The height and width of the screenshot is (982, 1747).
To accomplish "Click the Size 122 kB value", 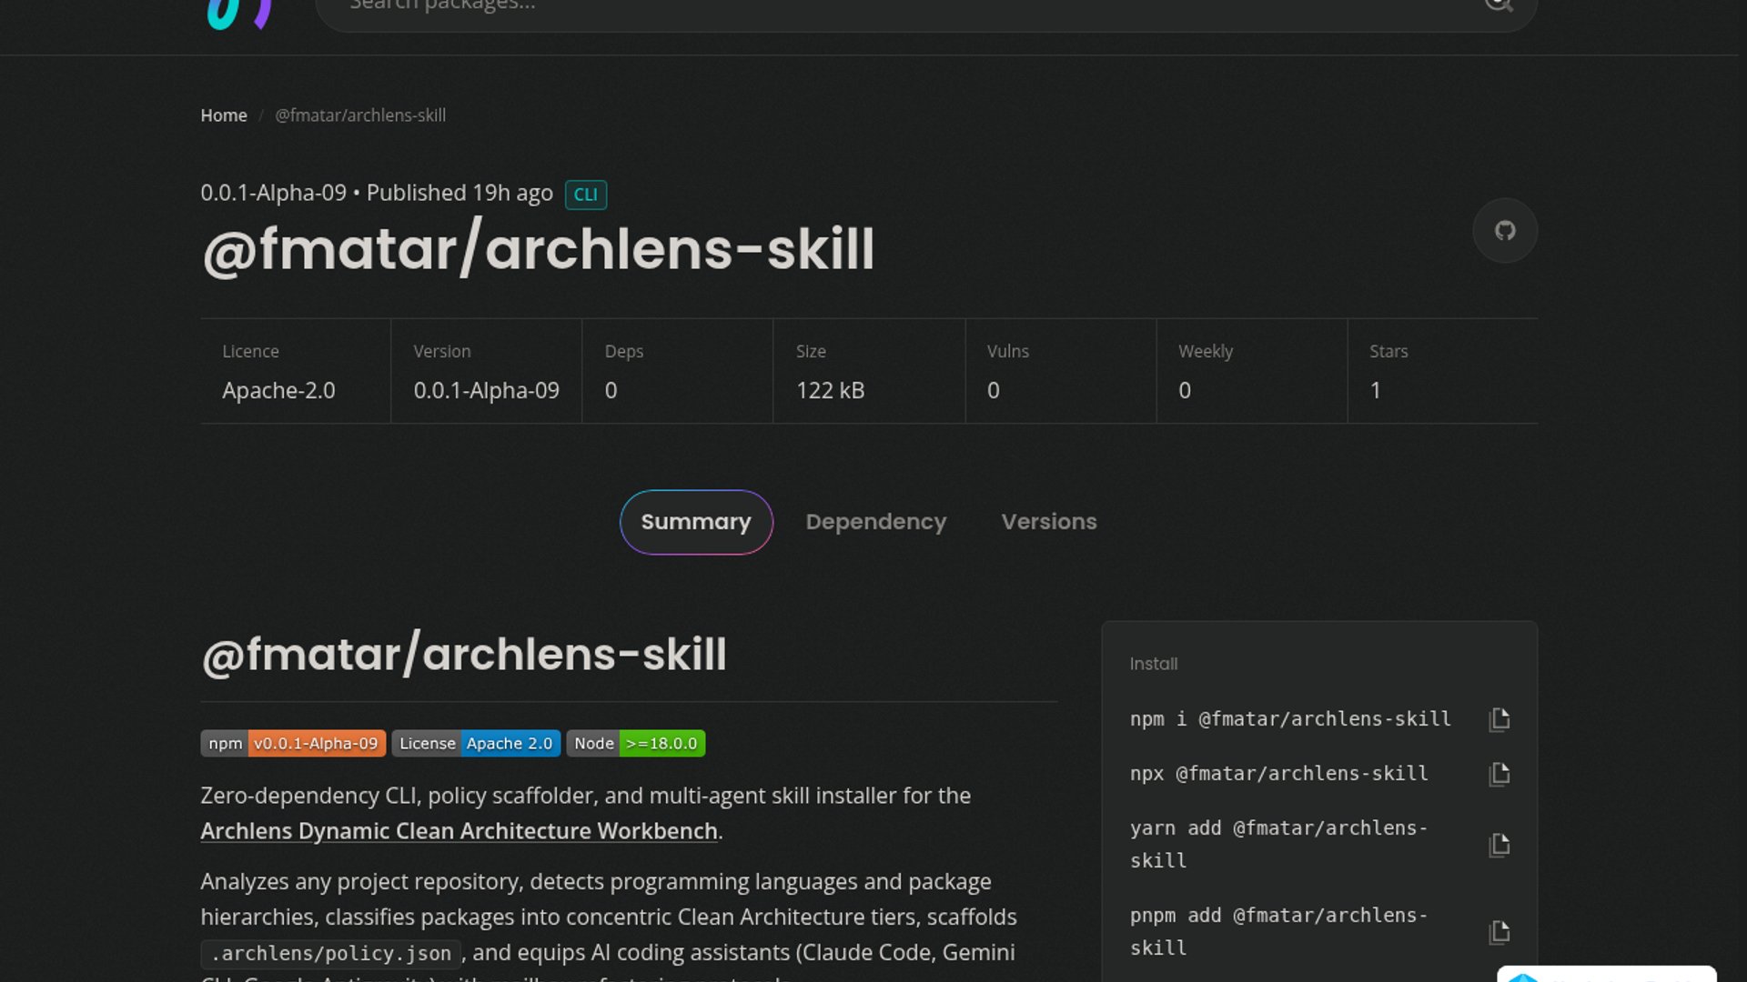I will (830, 390).
